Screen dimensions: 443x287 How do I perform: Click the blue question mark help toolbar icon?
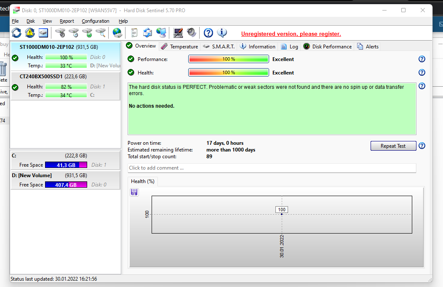(x=208, y=33)
